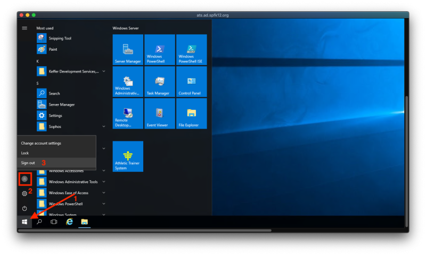The width and height of the screenshot is (426, 255).
Task: Open the Control Panel tile
Action: click(x=191, y=82)
